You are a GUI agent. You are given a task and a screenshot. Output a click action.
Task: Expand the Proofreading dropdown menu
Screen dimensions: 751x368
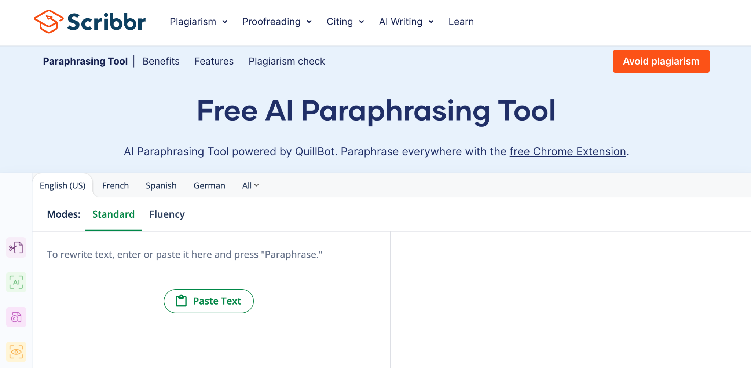click(x=277, y=22)
